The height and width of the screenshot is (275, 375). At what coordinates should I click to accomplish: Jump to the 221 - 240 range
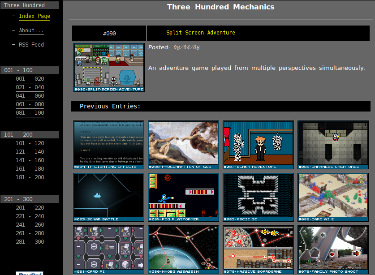(30, 216)
